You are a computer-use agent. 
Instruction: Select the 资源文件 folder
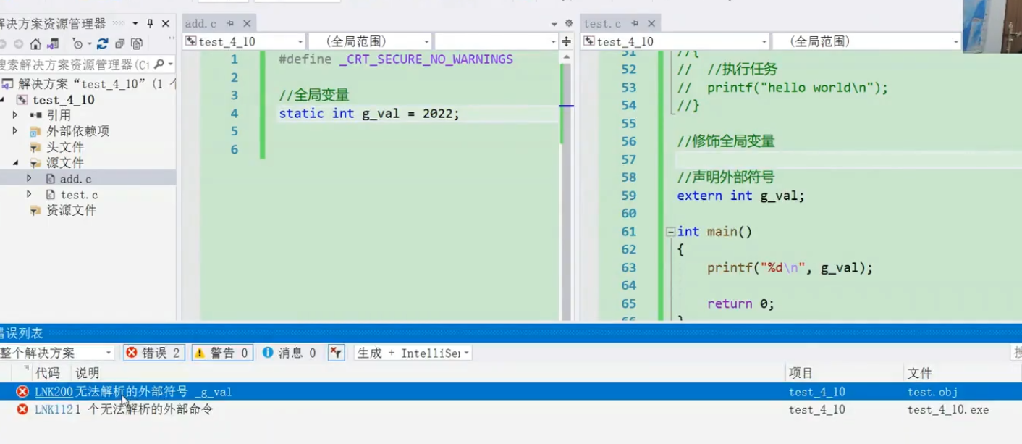pyautogui.click(x=71, y=211)
